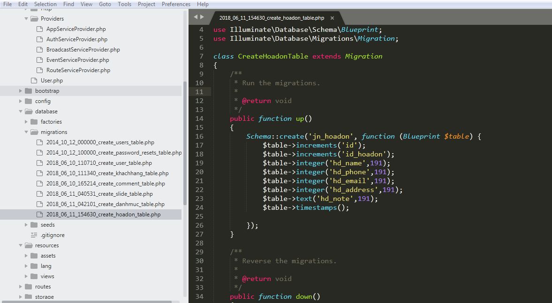Click the User.php file icon
Viewport: 552px width, 303px height.
(x=34, y=81)
